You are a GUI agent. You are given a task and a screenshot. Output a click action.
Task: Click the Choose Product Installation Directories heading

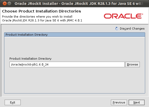[x=41, y=11]
